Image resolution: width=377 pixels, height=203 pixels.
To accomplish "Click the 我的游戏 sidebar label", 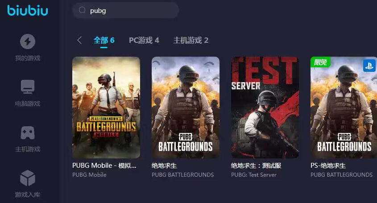I will click(28, 58).
